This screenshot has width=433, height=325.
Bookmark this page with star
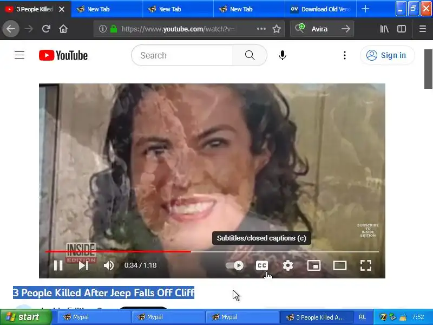[277, 29]
